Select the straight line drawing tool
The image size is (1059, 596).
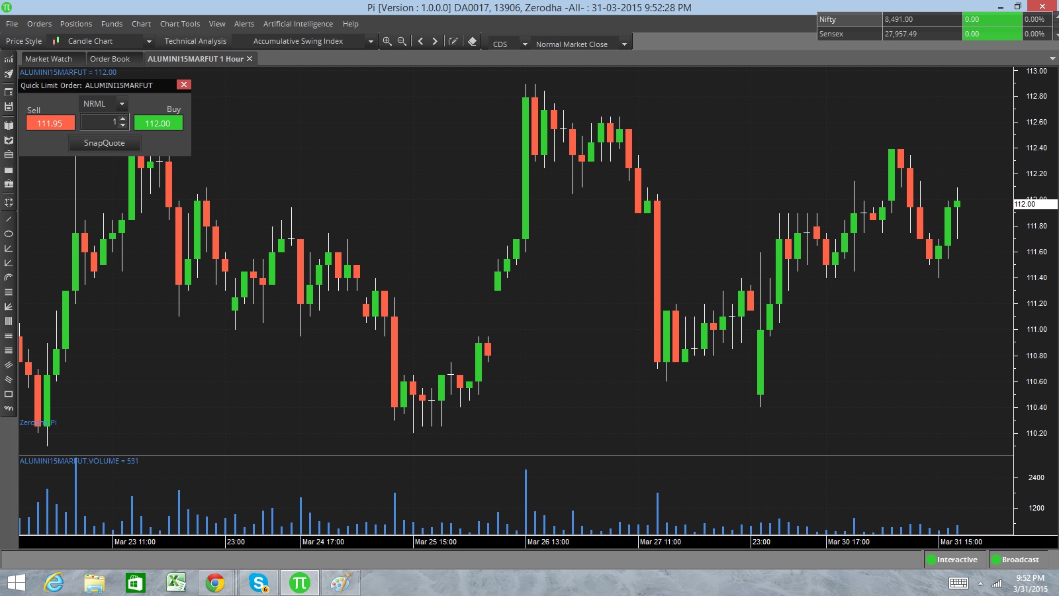9,219
